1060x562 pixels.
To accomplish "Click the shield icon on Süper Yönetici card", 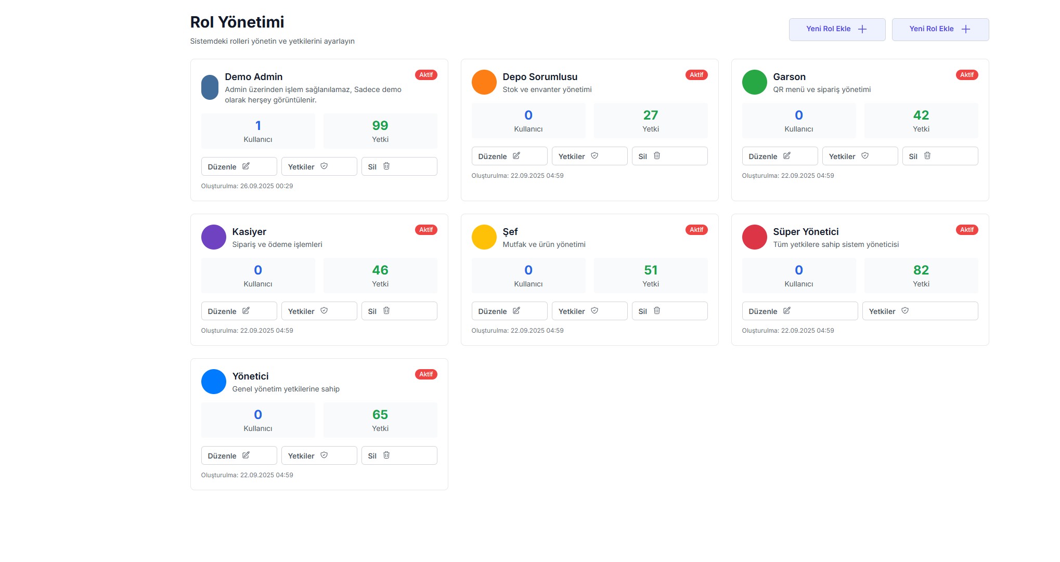I will tap(905, 311).
